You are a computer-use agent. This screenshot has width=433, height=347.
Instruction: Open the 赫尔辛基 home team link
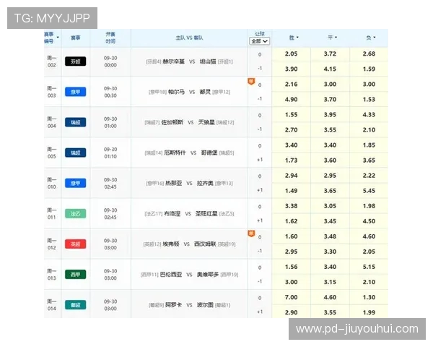tap(173, 61)
